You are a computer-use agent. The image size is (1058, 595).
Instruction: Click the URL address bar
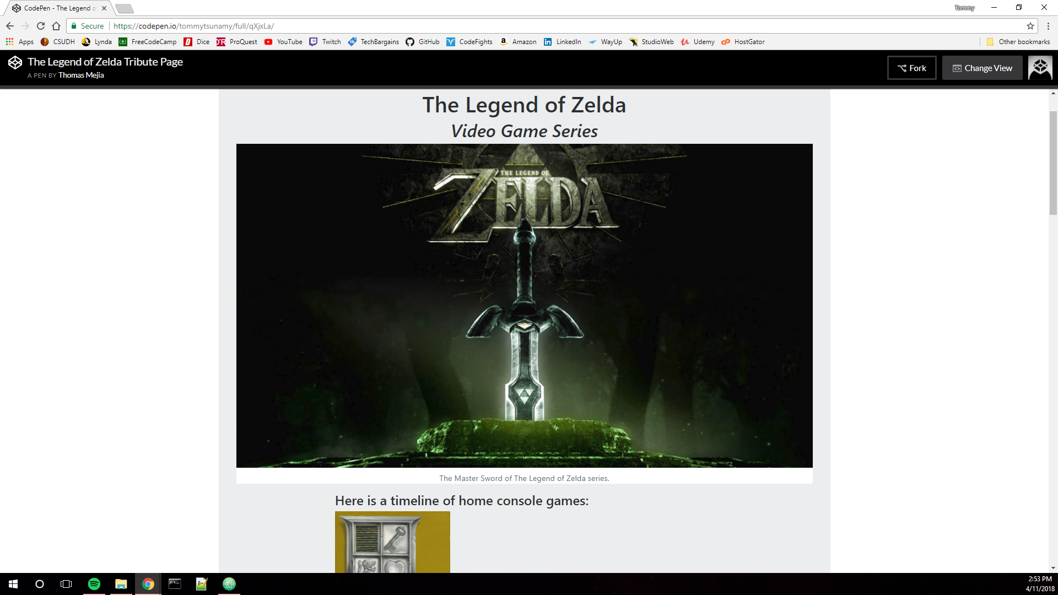click(x=551, y=26)
